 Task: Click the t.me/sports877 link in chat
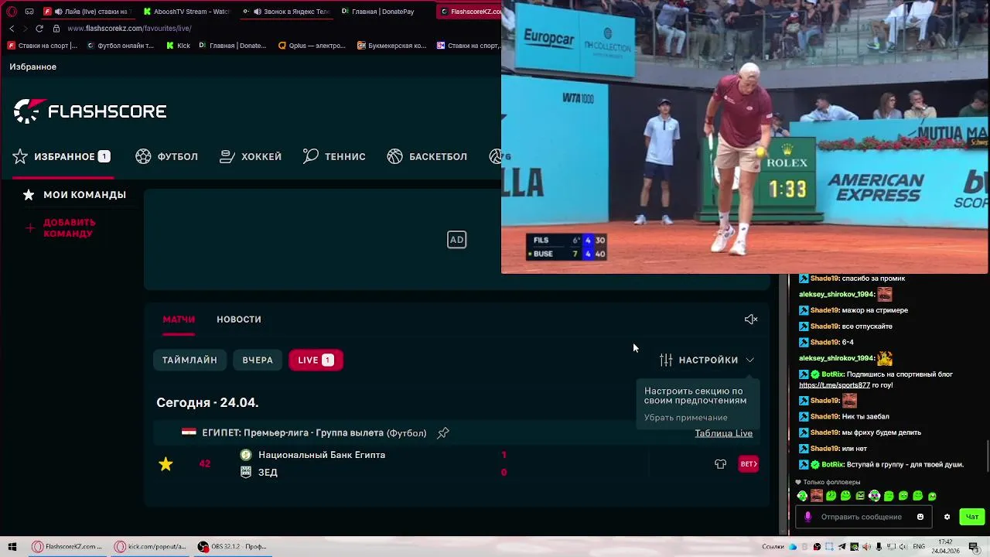click(835, 385)
